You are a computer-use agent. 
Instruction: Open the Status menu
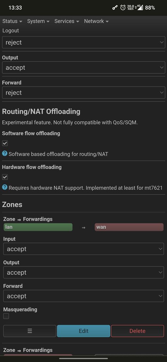(x=12, y=21)
